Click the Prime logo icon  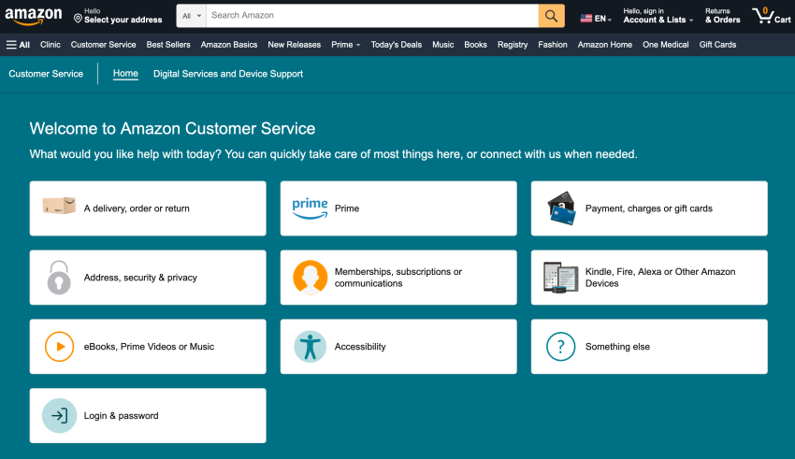[x=310, y=208]
